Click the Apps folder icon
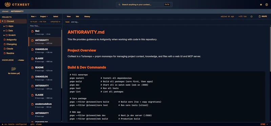 pos(6,26)
